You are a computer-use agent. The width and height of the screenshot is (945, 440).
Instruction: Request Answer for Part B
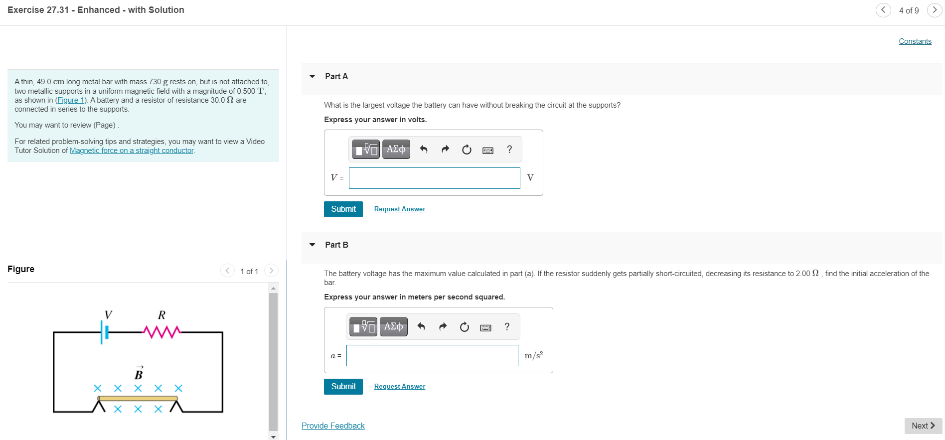[x=400, y=387]
